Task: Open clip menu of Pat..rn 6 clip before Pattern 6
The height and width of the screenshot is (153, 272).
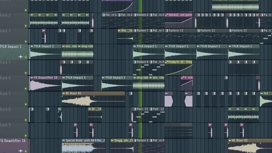Action: point(119,15)
